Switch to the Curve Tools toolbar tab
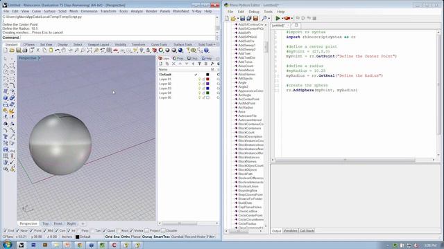The height and width of the screenshot is (249, 444). click(159, 44)
